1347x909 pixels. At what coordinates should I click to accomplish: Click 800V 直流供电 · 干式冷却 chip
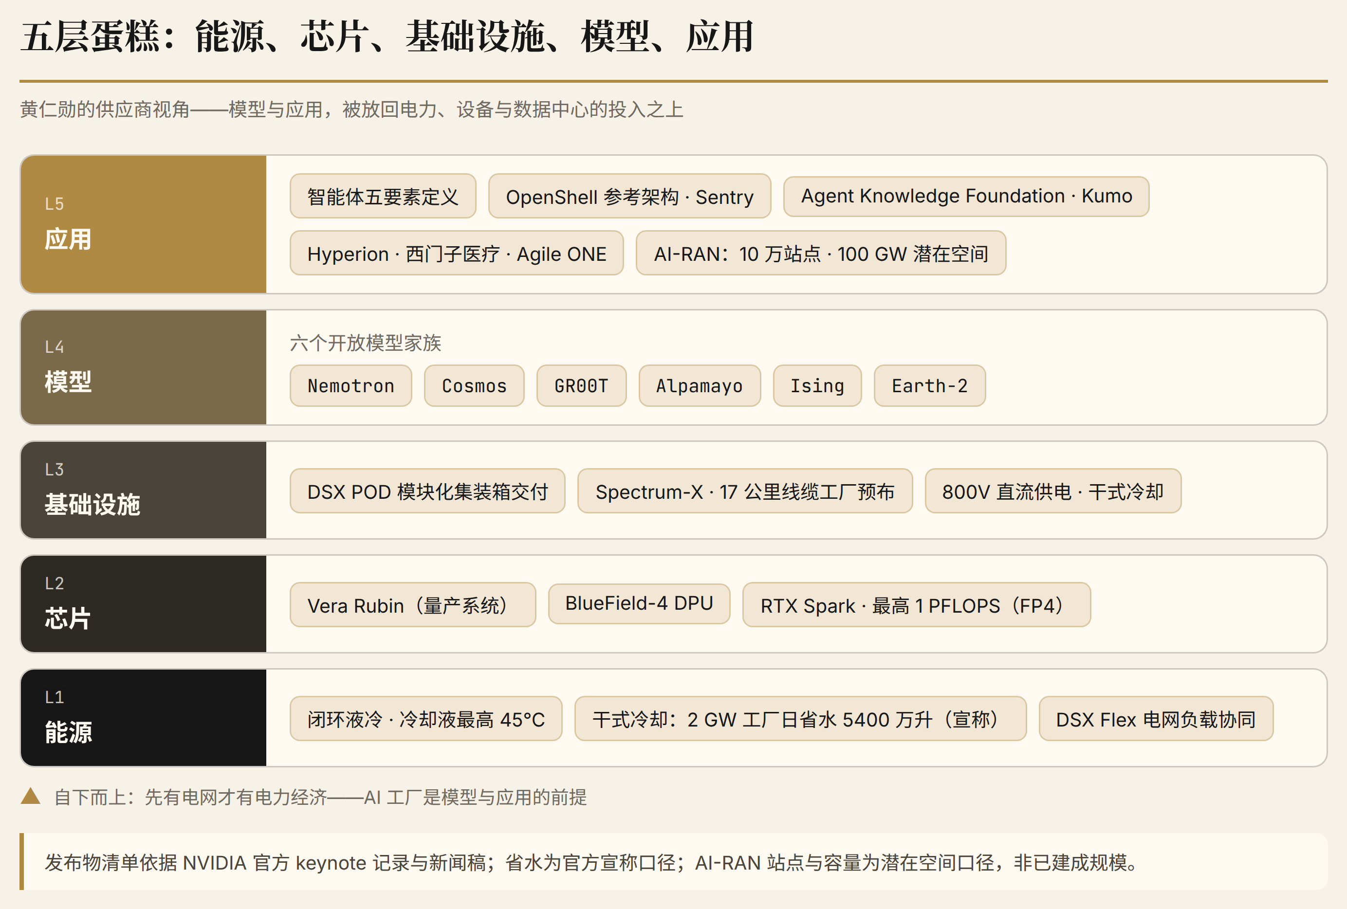[x=1052, y=491]
